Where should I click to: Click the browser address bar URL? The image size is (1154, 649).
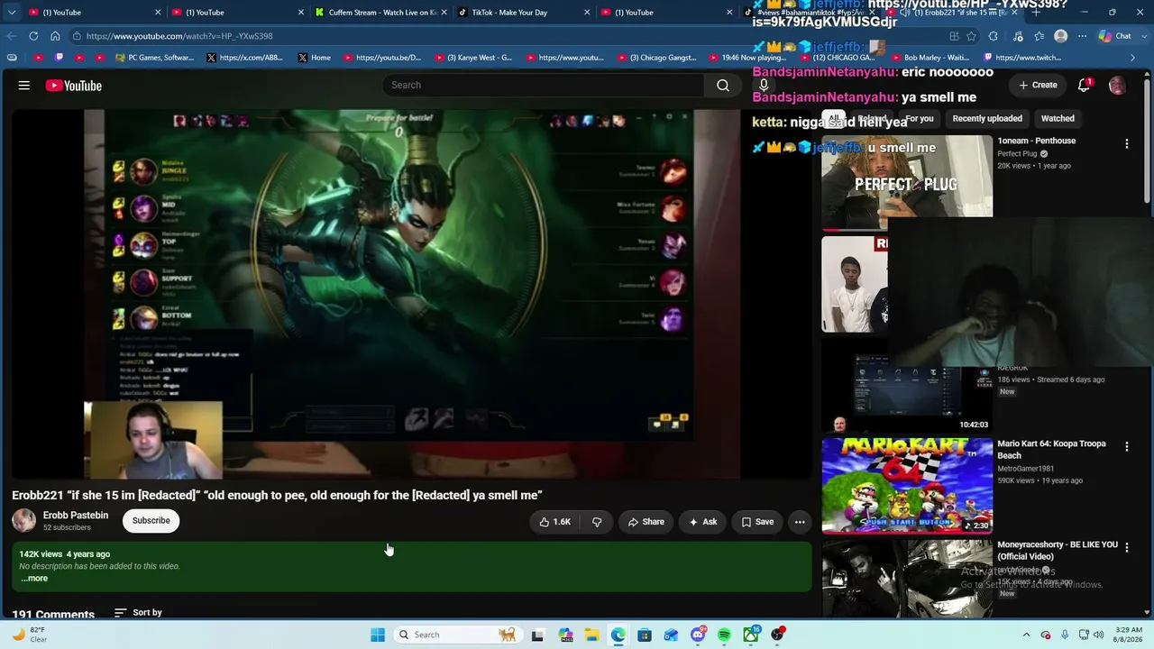pyautogui.click(x=179, y=36)
